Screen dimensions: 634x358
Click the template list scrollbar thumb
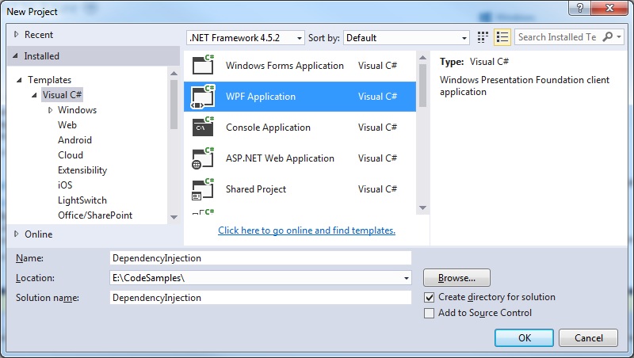click(422, 86)
